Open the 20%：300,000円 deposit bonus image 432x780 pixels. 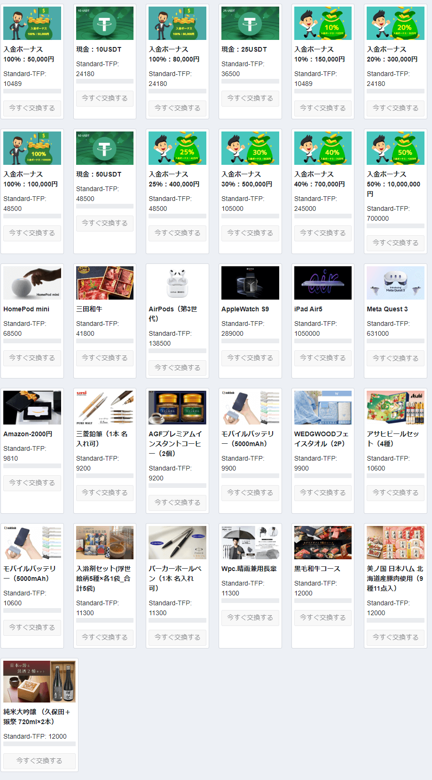395,23
